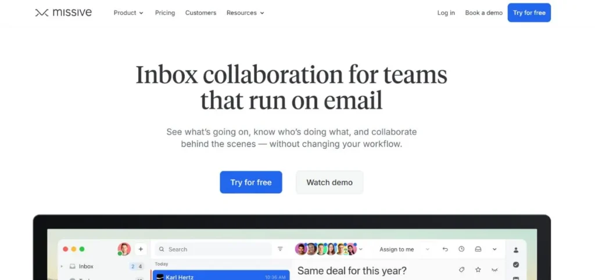Open the more actions chevron in toolbar
Image resolution: width=595 pixels, height=280 pixels.
coord(494,249)
